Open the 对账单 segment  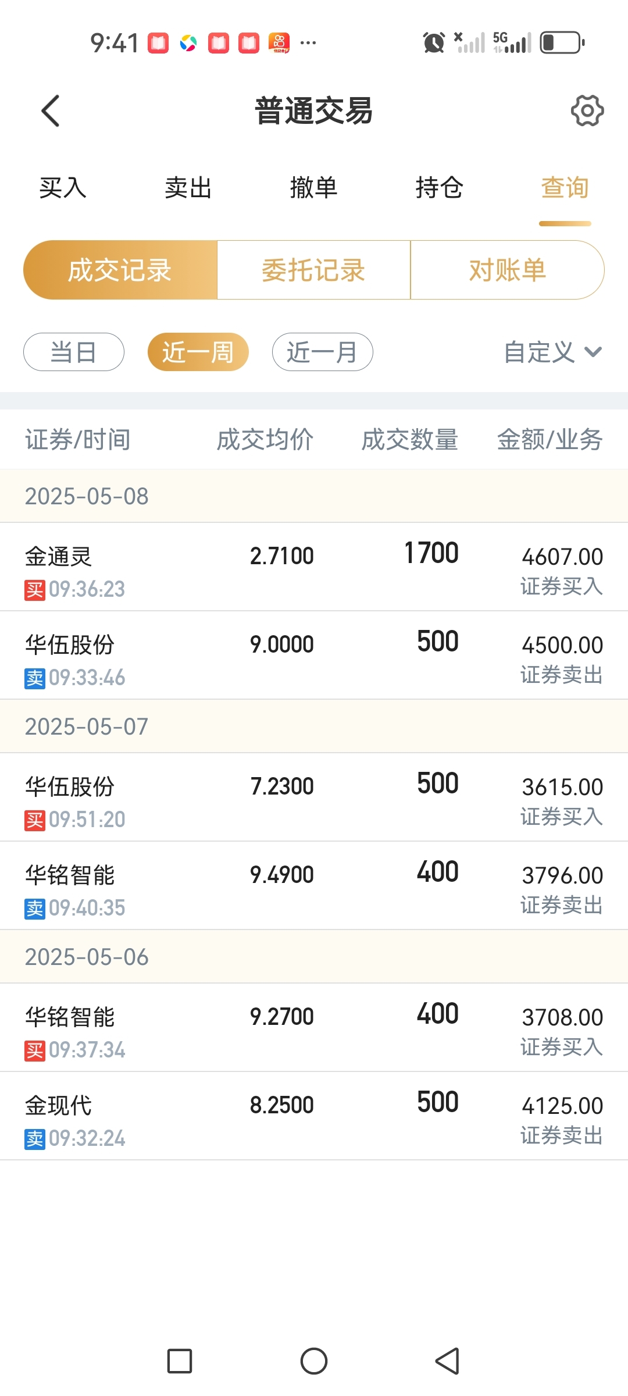point(508,270)
